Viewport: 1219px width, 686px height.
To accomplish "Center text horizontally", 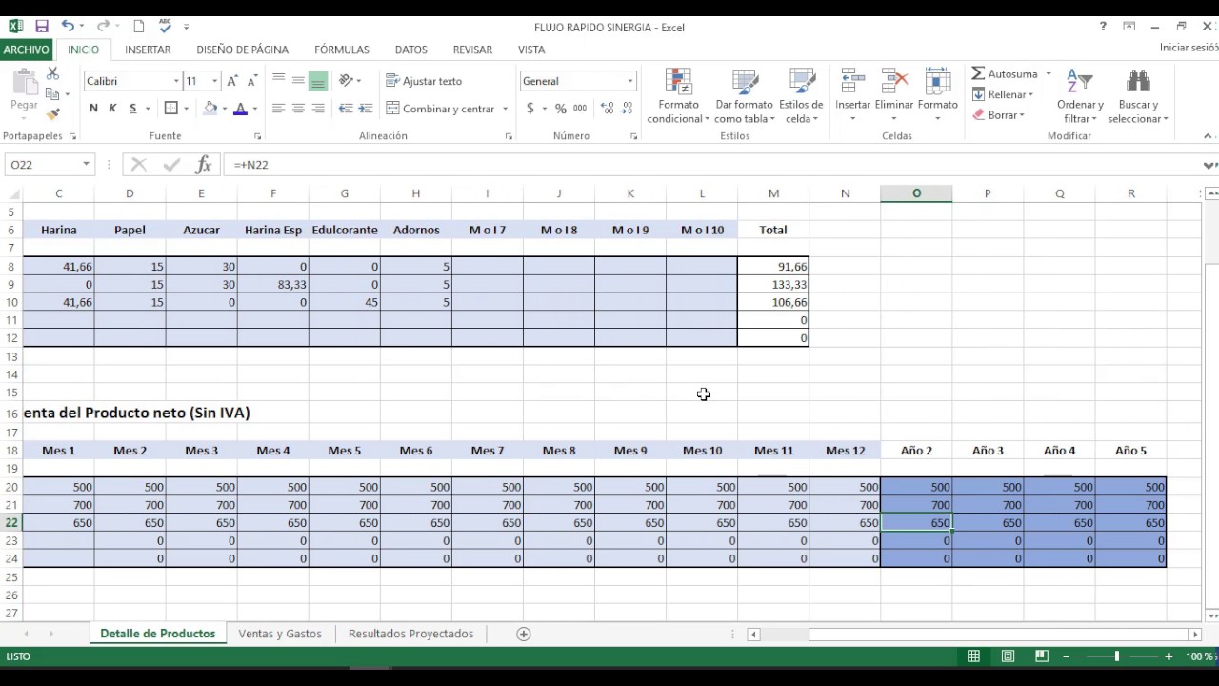I will click(298, 109).
